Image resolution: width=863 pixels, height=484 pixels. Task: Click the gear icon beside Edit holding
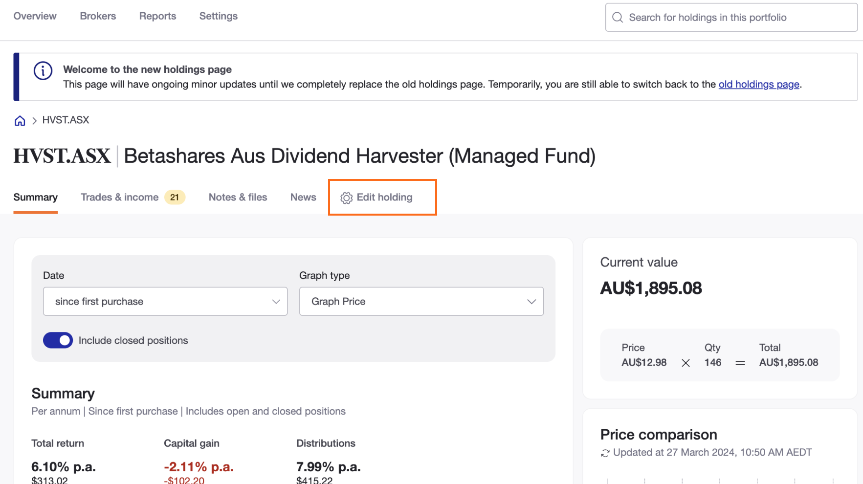click(x=346, y=198)
